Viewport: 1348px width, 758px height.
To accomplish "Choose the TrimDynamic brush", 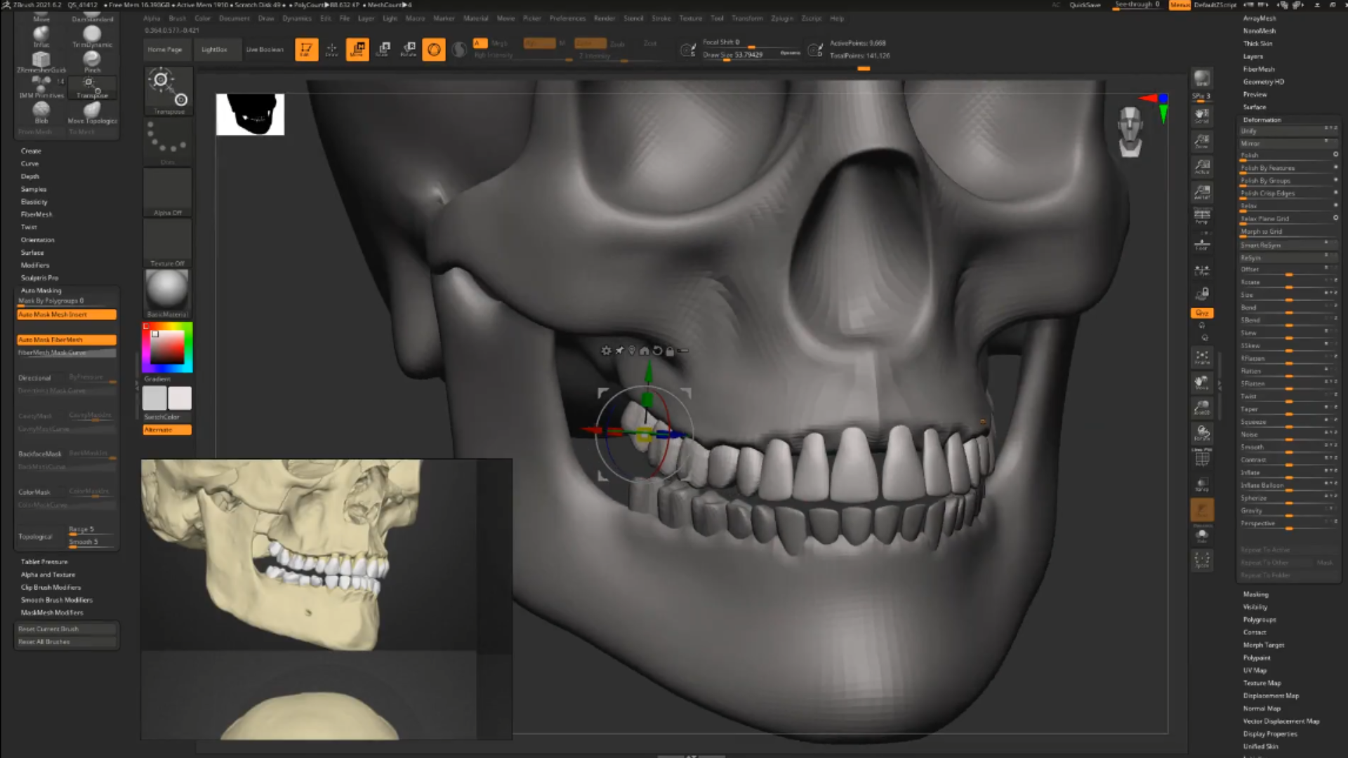I will click(x=92, y=36).
